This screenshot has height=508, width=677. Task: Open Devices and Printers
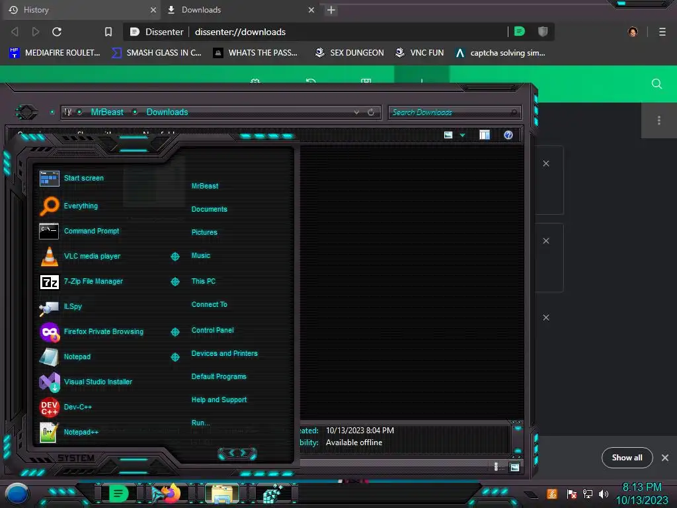[x=225, y=353]
